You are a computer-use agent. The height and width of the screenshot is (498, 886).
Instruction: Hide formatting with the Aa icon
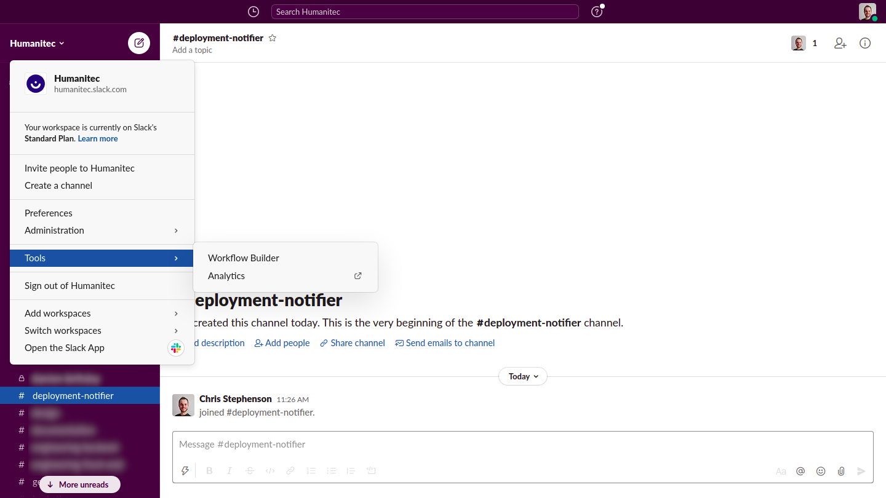tap(781, 472)
